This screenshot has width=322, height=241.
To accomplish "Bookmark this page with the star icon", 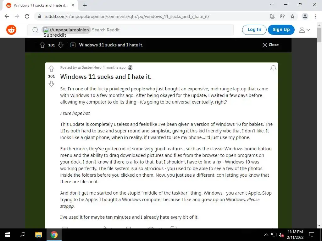I will coord(292,16).
